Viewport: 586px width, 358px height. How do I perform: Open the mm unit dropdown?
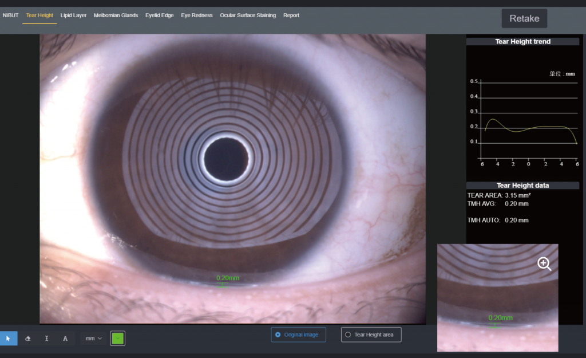click(x=93, y=338)
